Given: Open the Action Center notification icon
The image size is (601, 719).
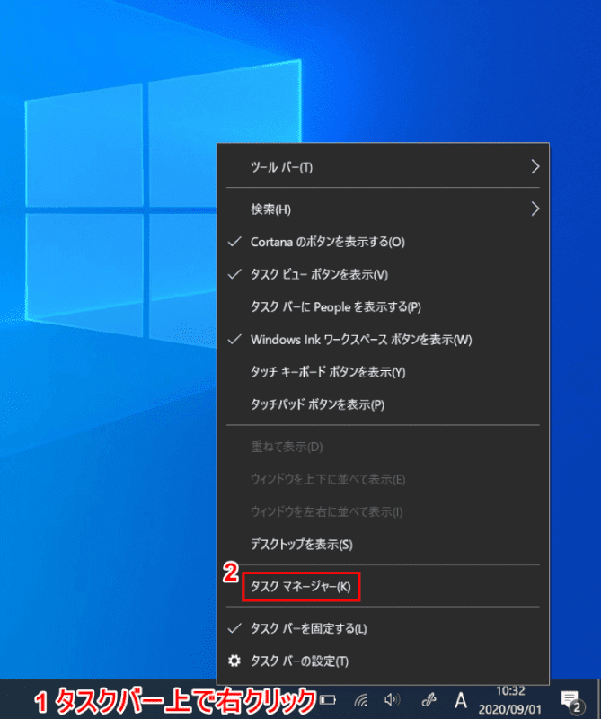Looking at the screenshot, I should point(571,701).
